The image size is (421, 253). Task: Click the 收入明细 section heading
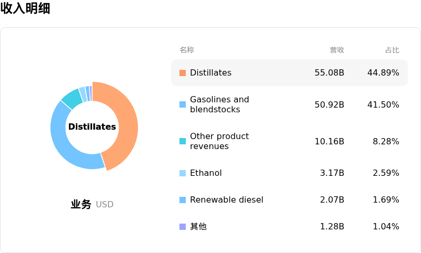(x=25, y=8)
